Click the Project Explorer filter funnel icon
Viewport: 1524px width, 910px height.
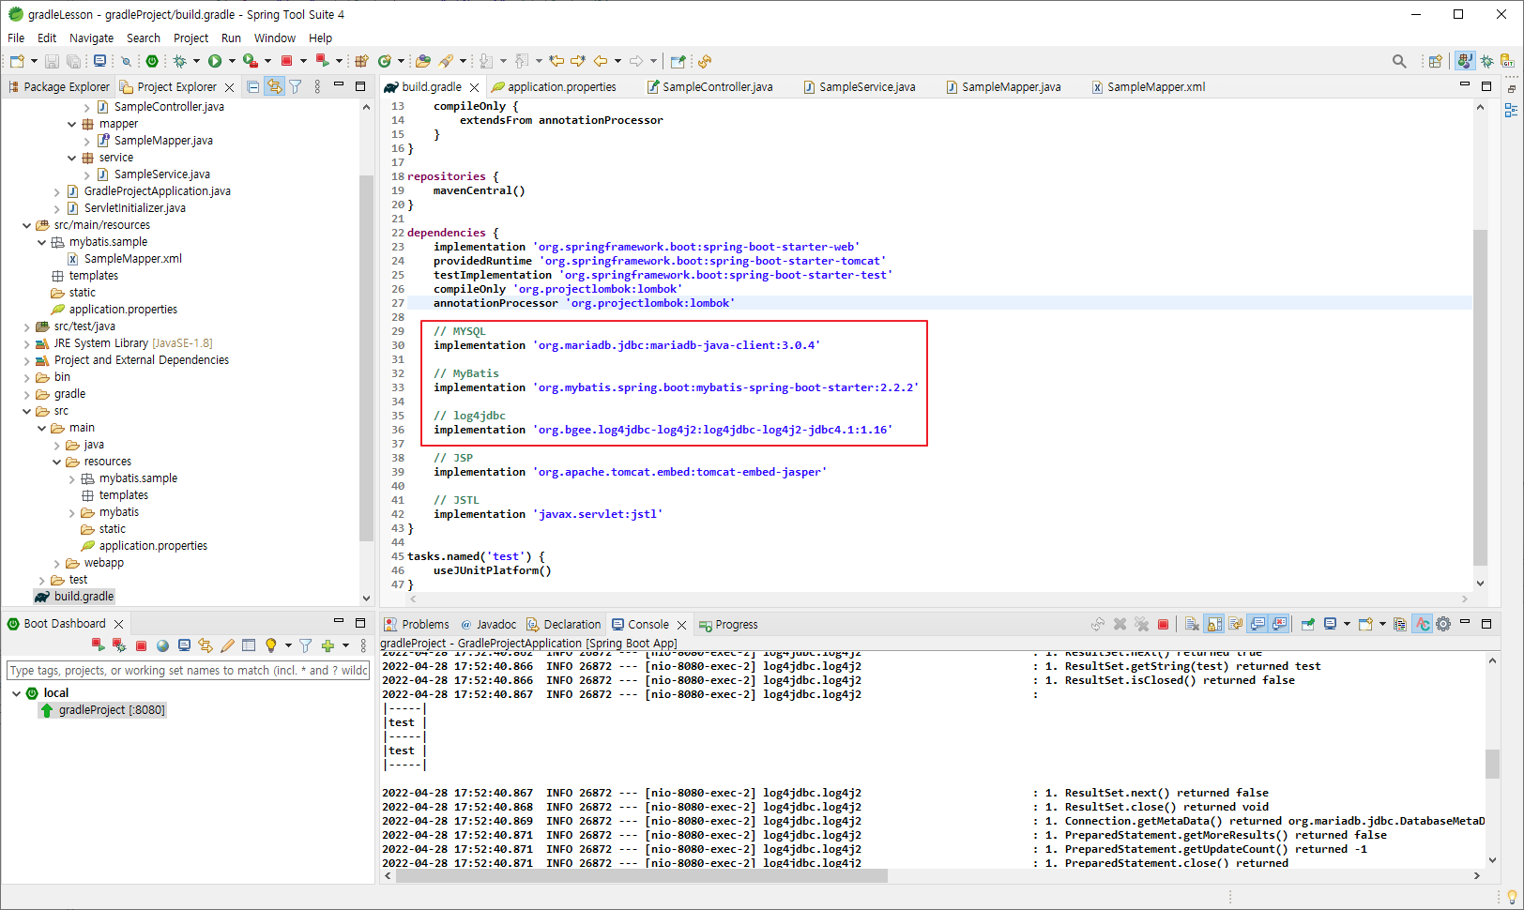click(296, 86)
